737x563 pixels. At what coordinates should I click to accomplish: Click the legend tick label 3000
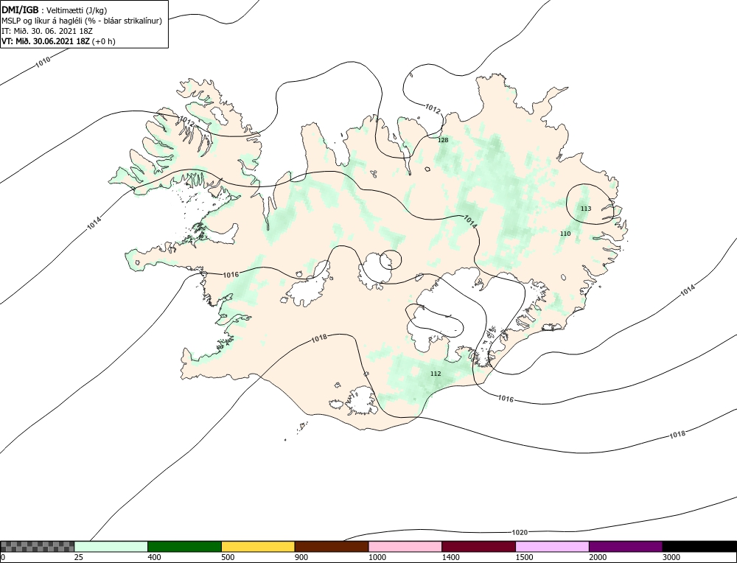(x=671, y=557)
